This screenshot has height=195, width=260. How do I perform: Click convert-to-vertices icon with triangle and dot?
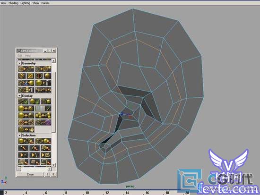click(x=23, y=155)
